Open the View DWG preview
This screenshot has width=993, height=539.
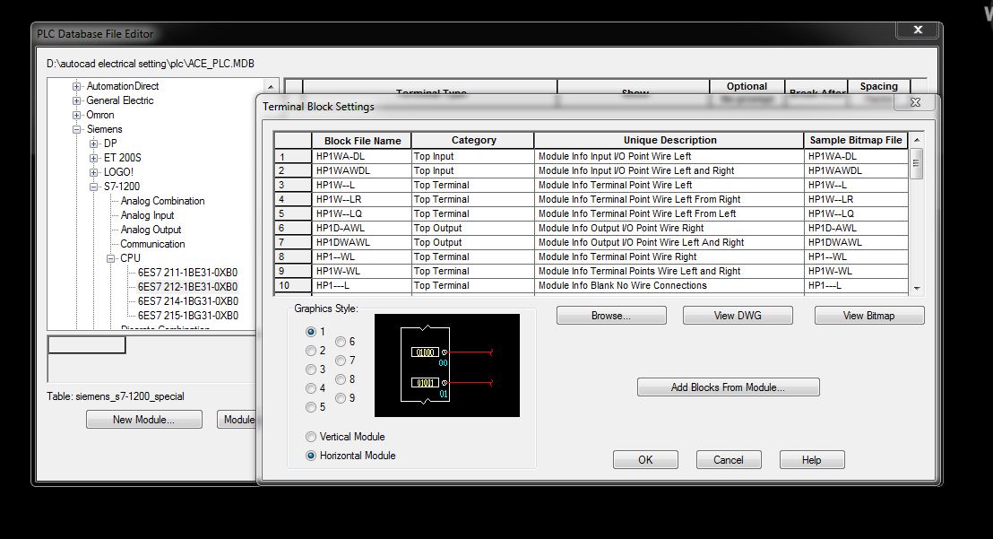738,315
